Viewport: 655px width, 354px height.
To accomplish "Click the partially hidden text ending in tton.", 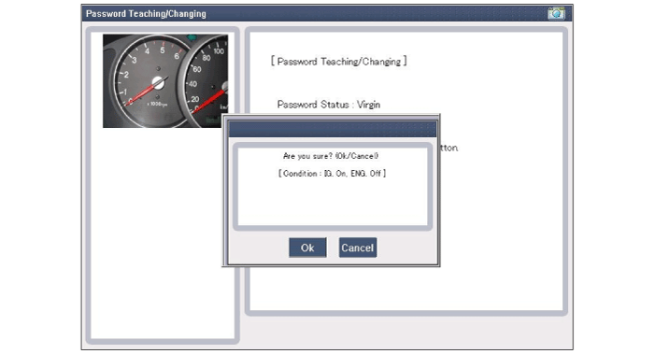I will (449, 148).
